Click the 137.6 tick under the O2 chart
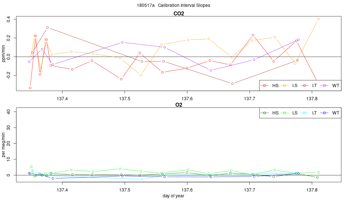Screen dimensions: 347x201 pyautogui.click(x=187, y=190)
